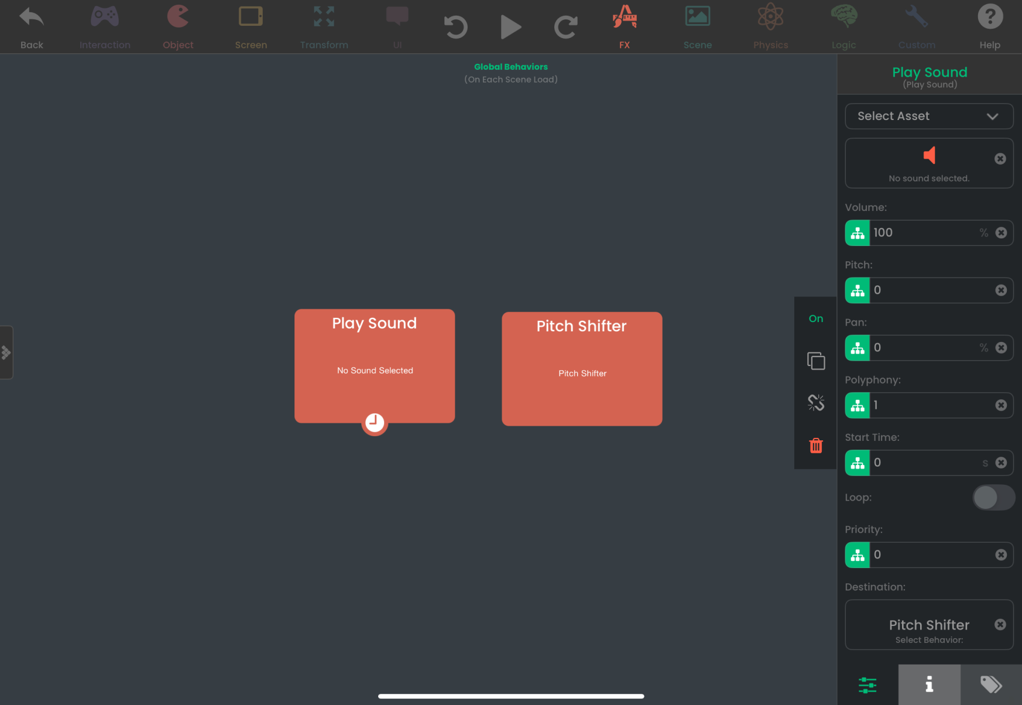The width and height of the screenshot is (1022, 705).
Task: Click the Undo arrow icon
Action: click(455, 27)
